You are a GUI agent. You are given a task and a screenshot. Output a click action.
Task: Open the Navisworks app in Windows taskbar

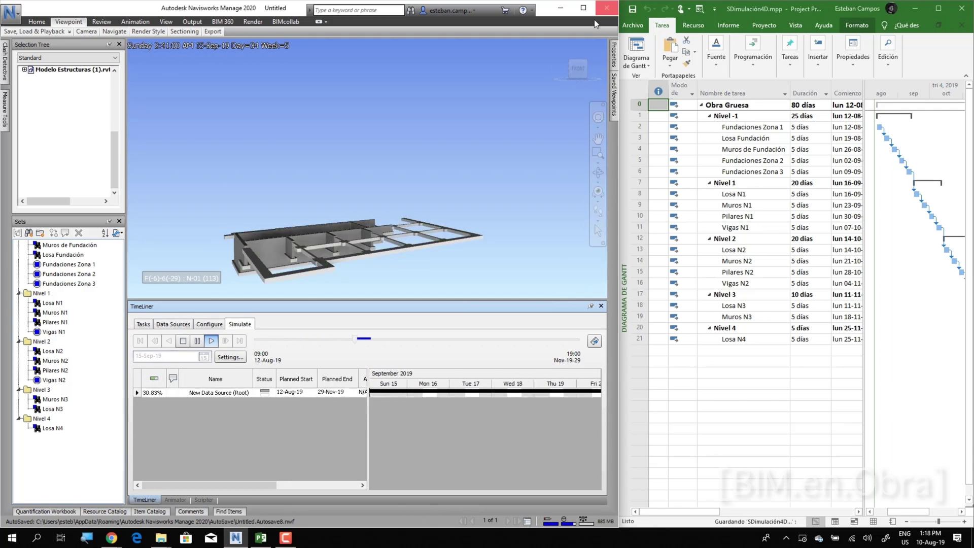[x=236, y=538]
